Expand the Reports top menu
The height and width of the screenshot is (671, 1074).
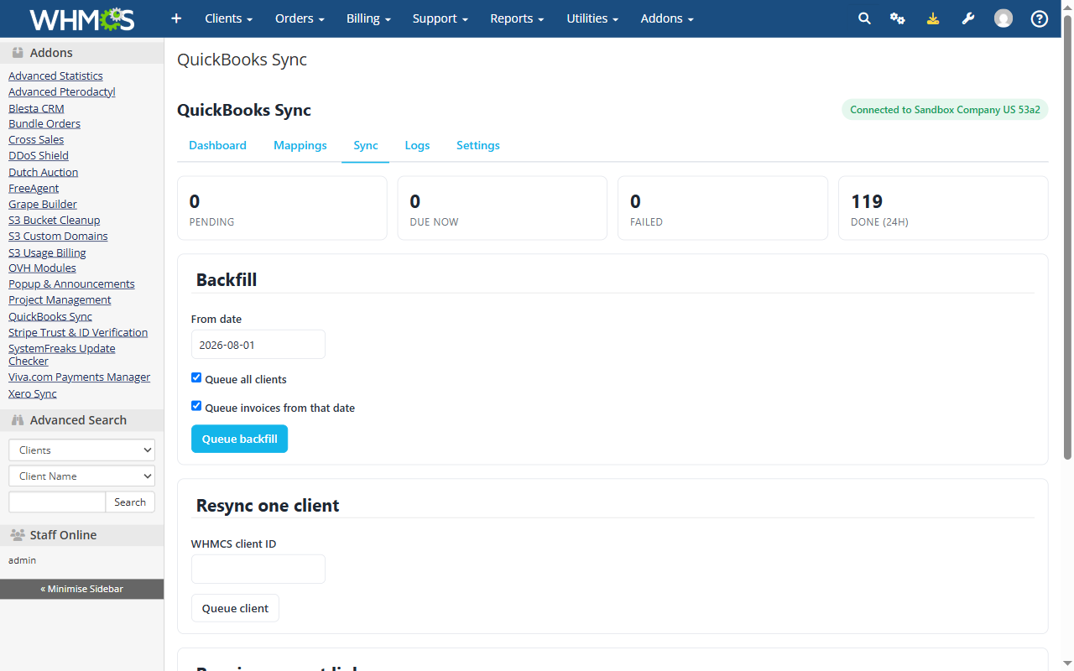517,18
